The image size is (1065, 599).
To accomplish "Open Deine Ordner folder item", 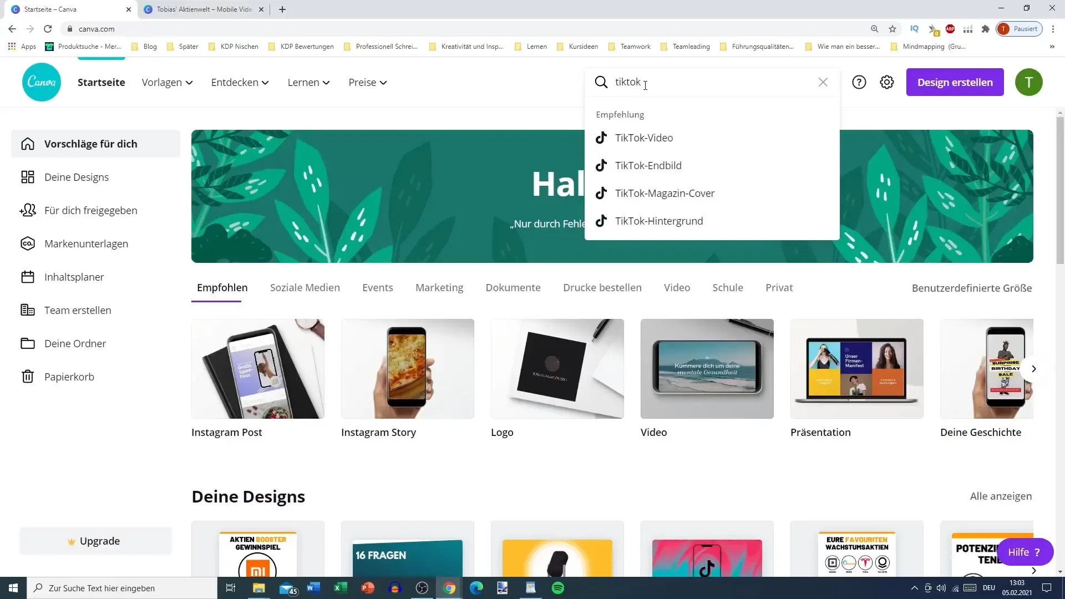I will click(96, 343).
